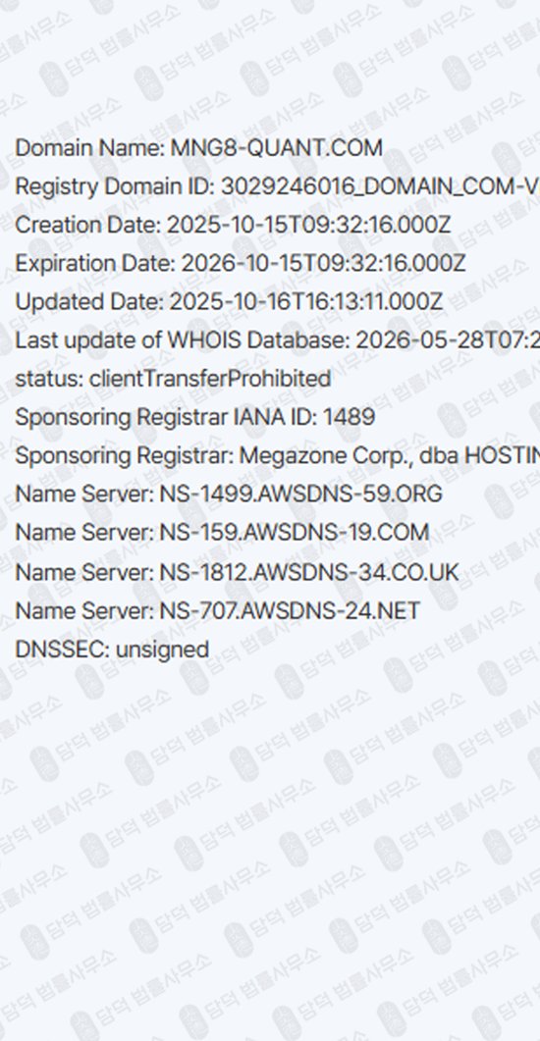The width and height of the screenshot is (540, 1041).
Task: Select the Registry Domain ID text line
Action: pyautogui.click(x=277, y=186)
